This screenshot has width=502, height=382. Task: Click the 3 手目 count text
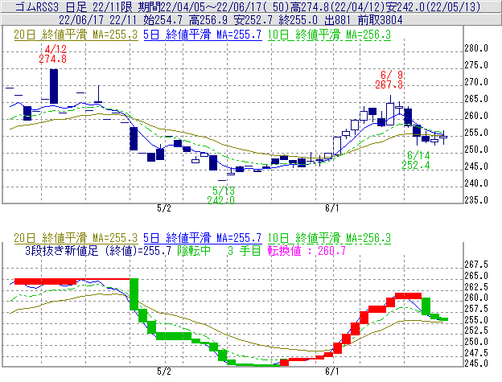tap(245, 251)
